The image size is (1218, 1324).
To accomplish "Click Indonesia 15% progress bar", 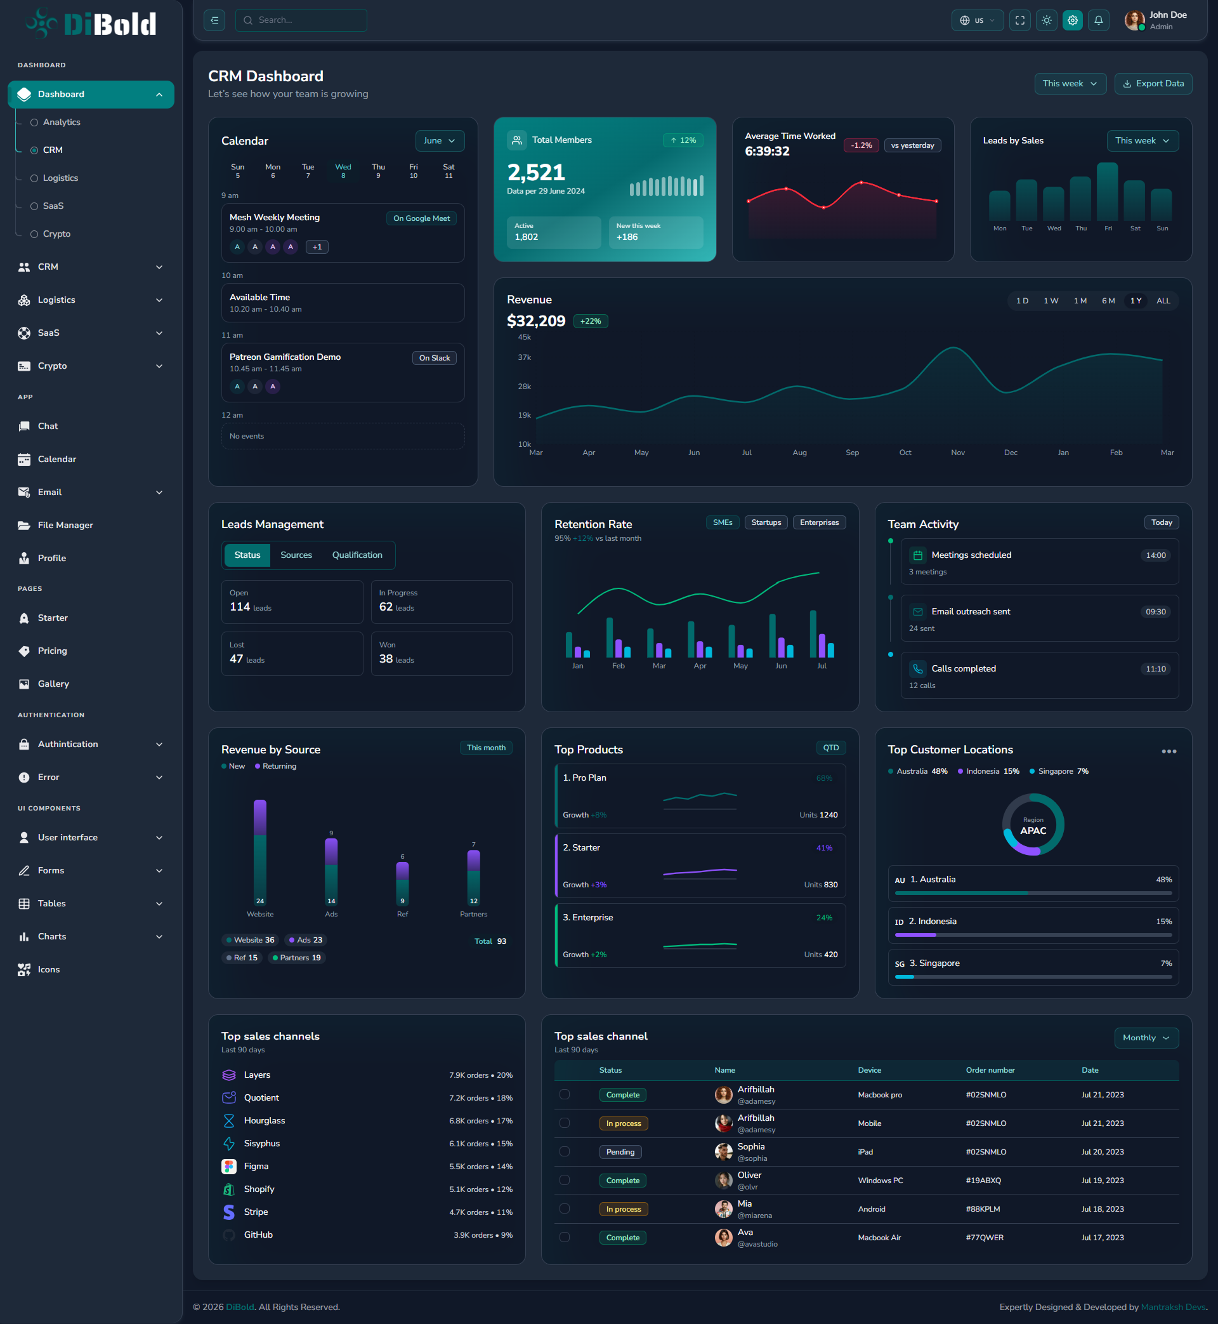I will pos(1033,935).
